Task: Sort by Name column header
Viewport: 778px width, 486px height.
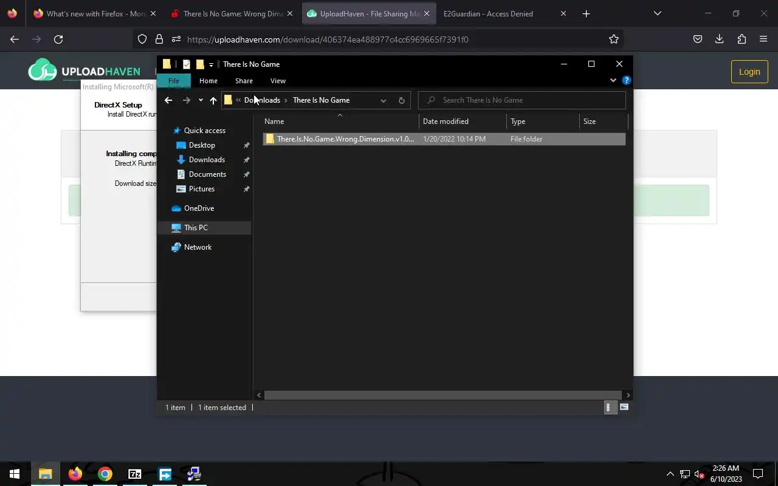Action: click(340, 122)
